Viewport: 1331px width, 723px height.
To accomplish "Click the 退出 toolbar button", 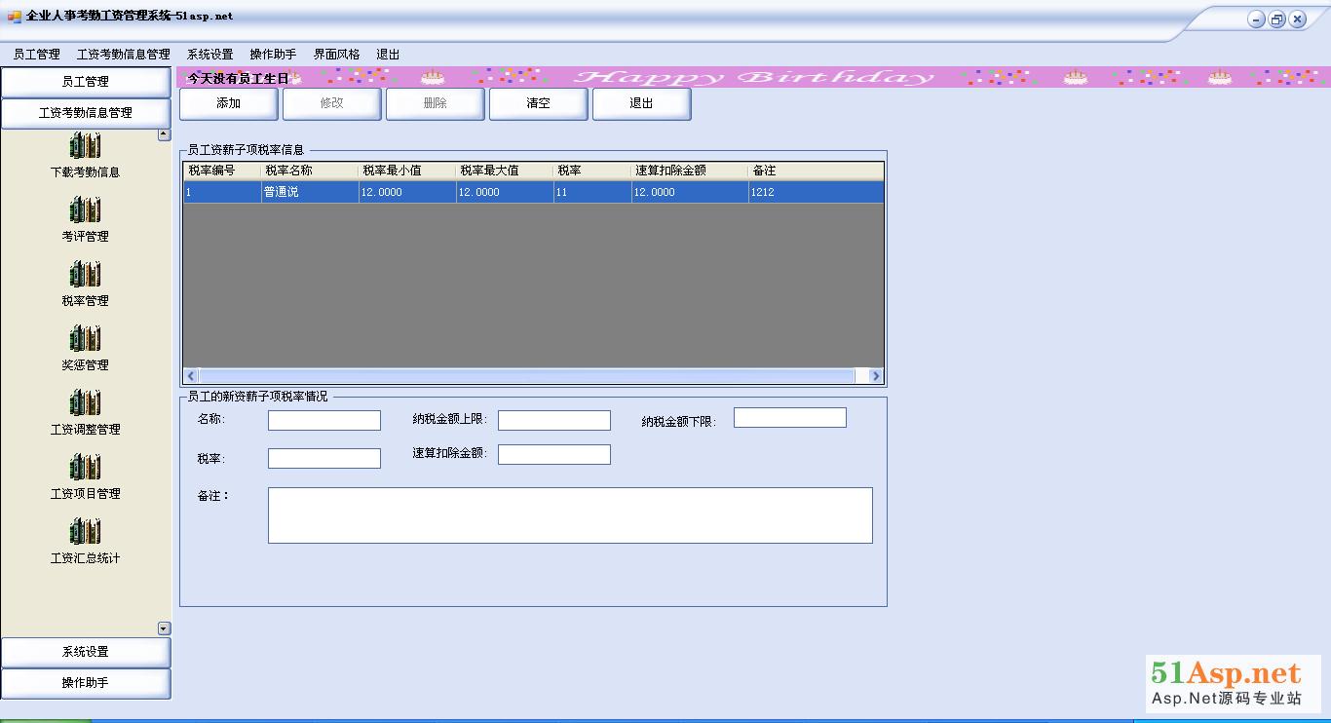I will click(641, 103).
